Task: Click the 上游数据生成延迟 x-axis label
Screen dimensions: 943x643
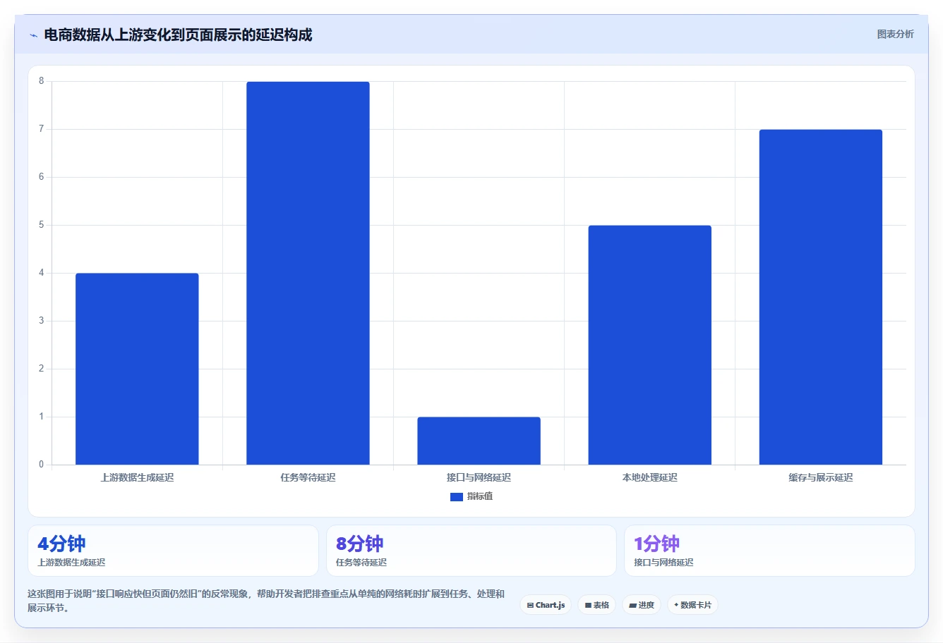Action: (x=137, y=477)
